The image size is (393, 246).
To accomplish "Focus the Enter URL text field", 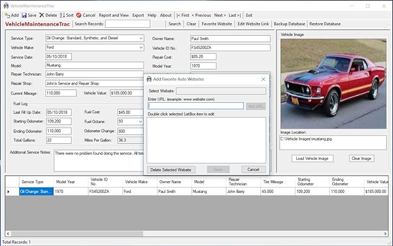I will point(196,106).
